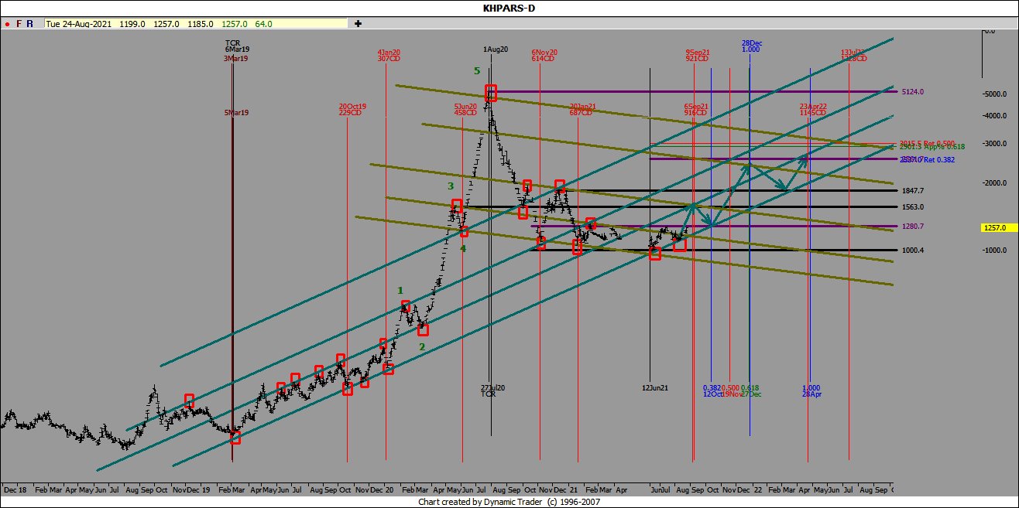Click the -2000.0 price axis label

tap(993, 183)
